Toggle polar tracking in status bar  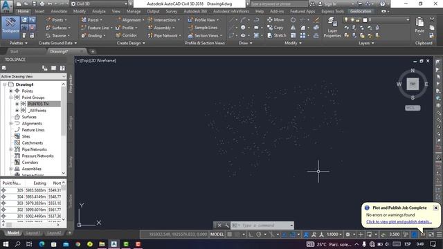[258, 234]
